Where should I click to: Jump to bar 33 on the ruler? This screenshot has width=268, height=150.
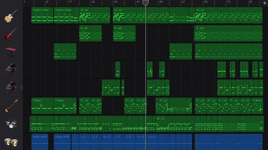pyautogui.click(x=116, y=2)
